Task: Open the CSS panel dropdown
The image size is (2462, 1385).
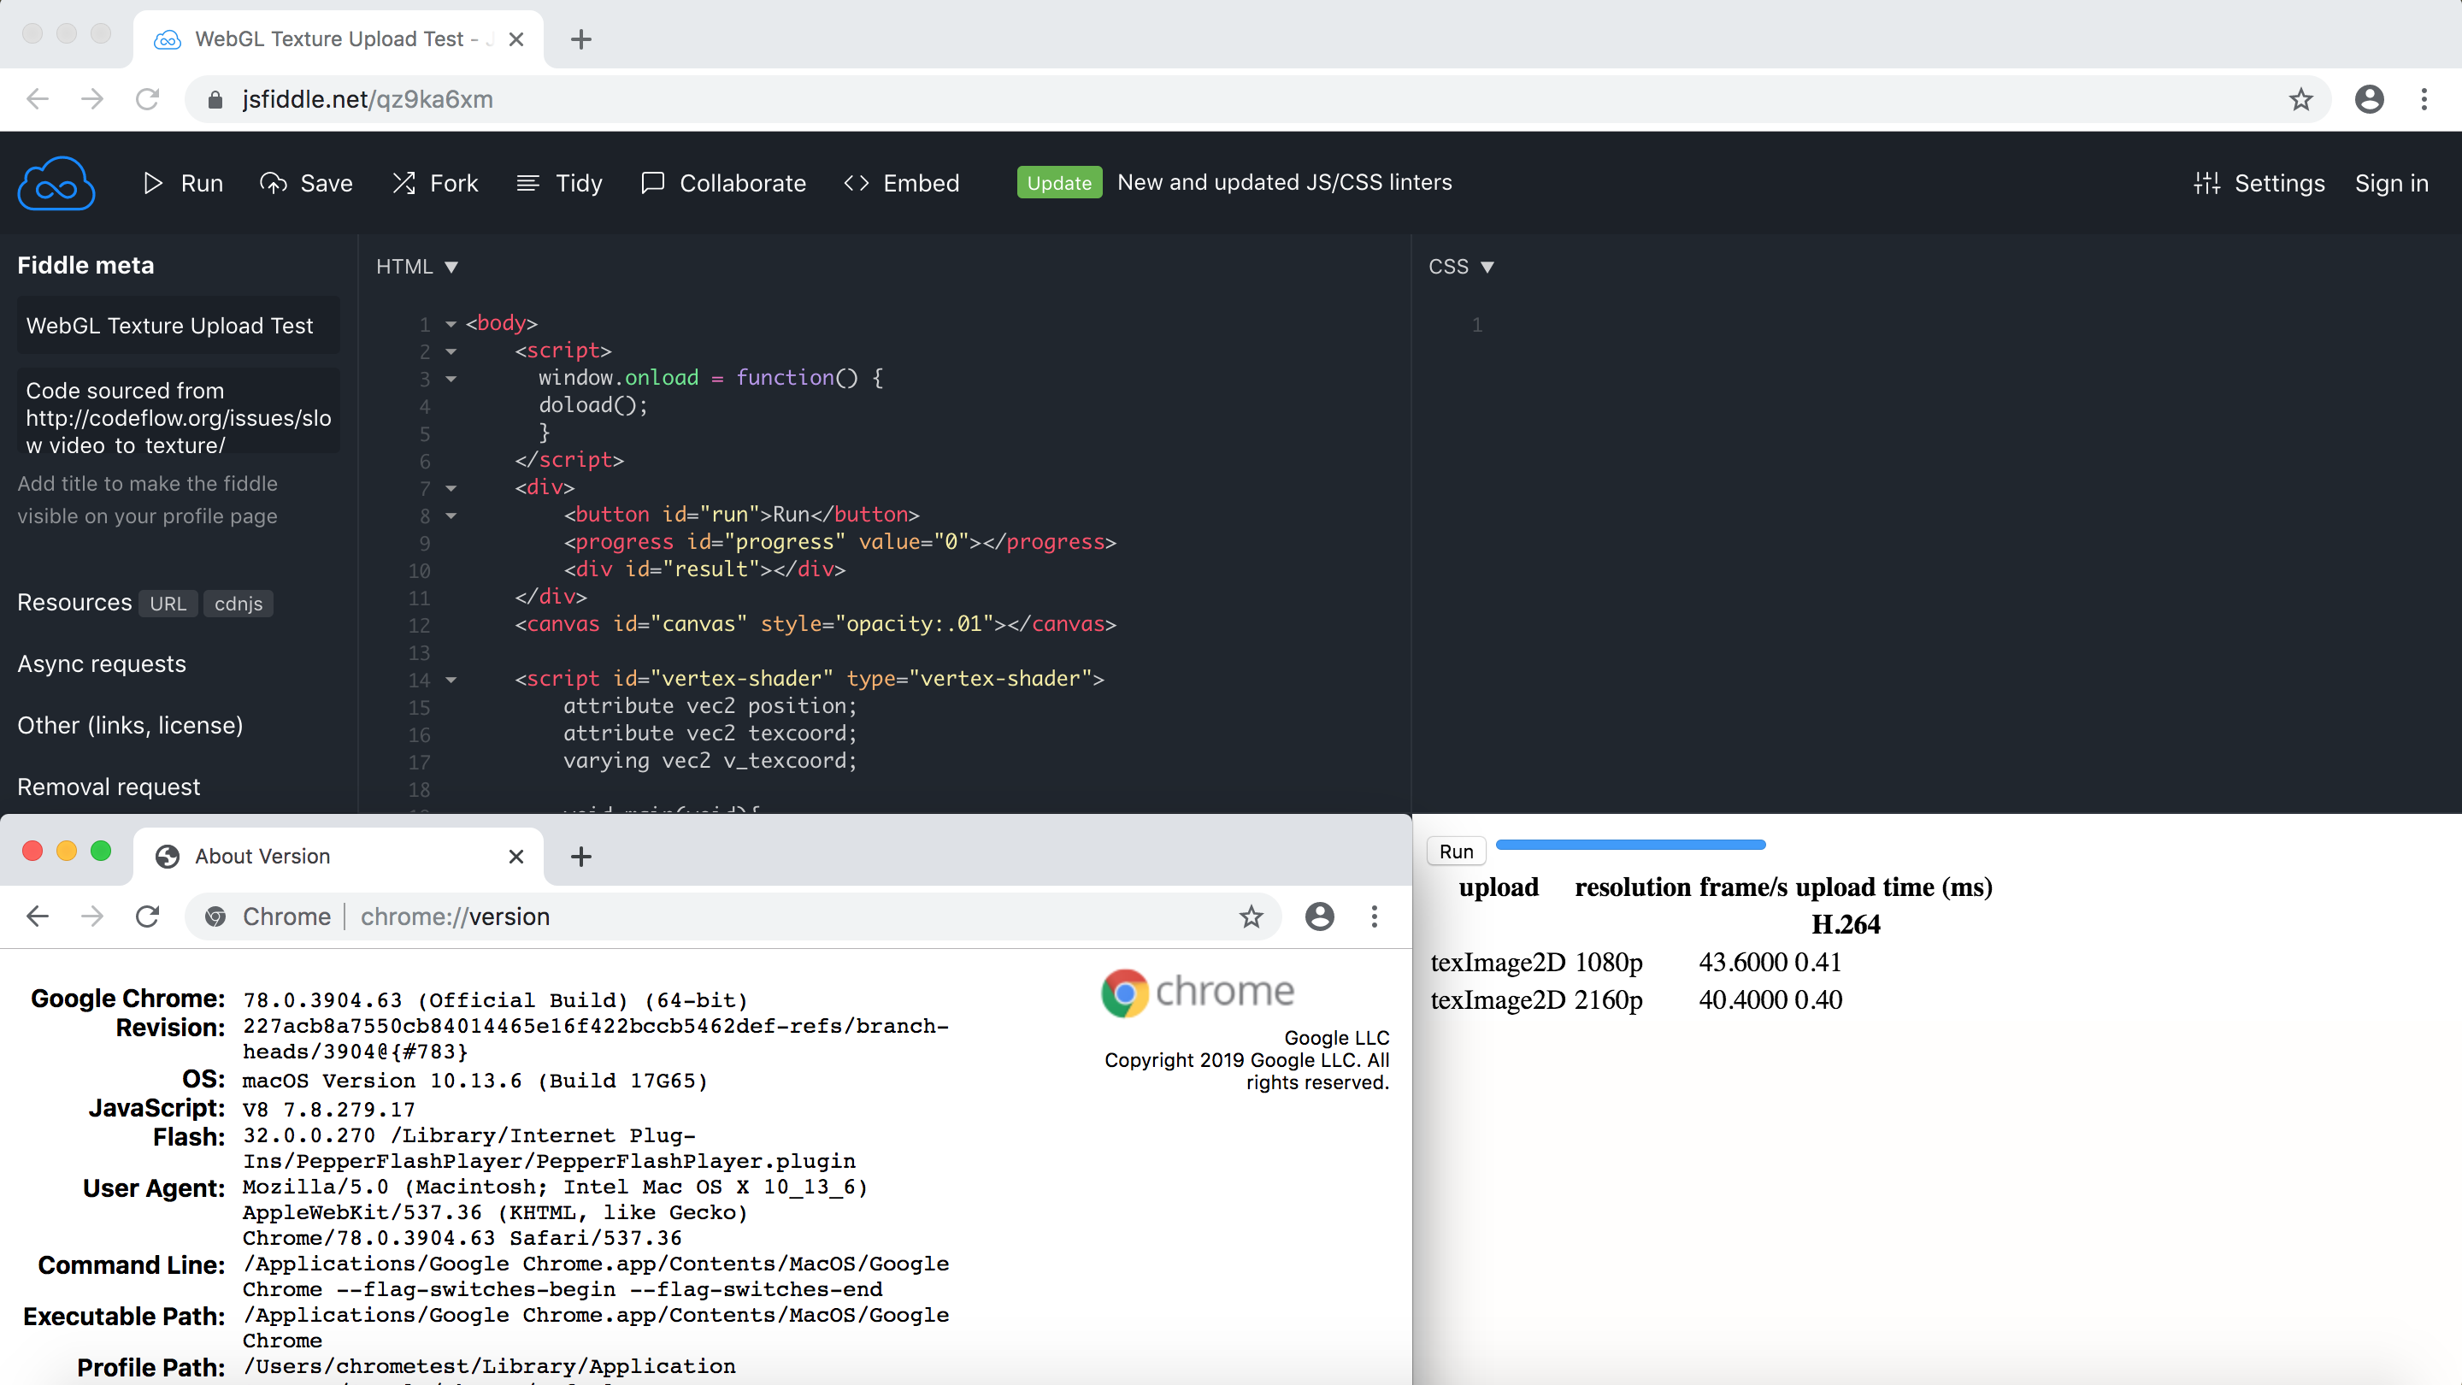Action: point(1461,267)
